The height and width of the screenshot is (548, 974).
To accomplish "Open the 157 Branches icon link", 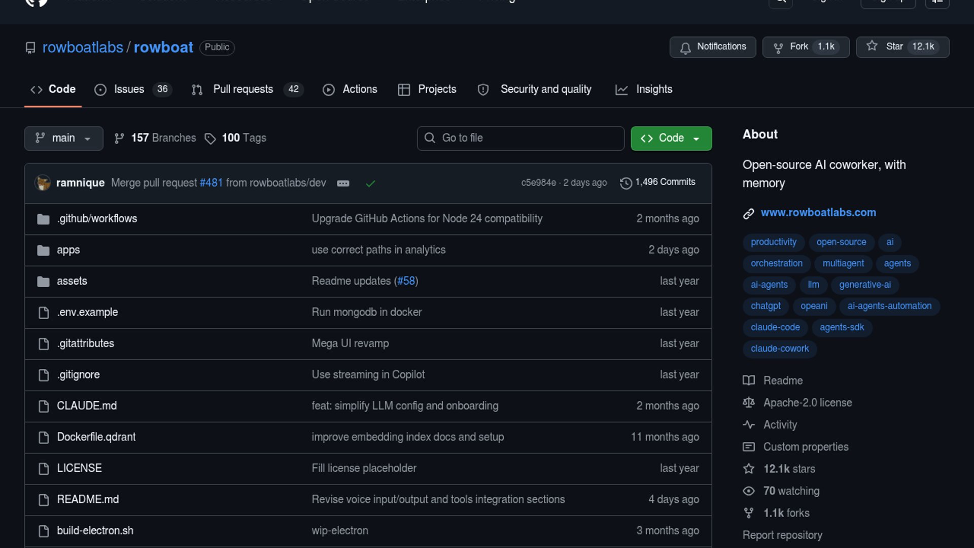I will point(119,139).
